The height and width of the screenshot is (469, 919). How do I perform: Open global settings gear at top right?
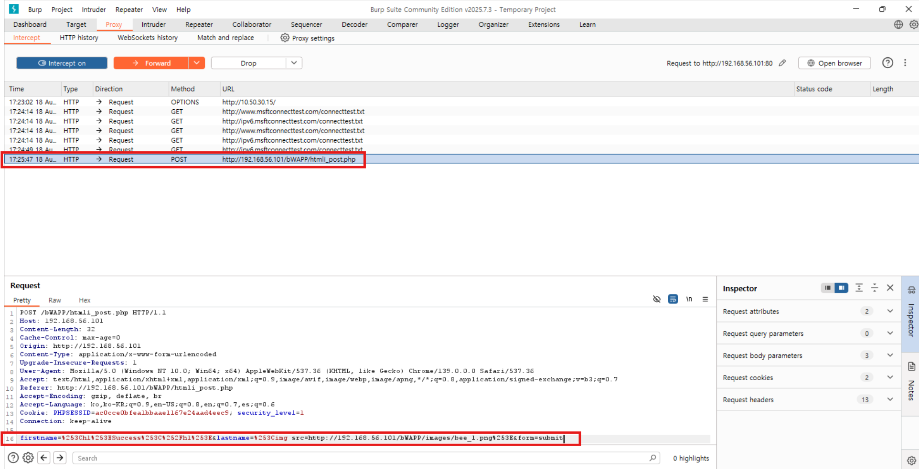coord(913,24)
